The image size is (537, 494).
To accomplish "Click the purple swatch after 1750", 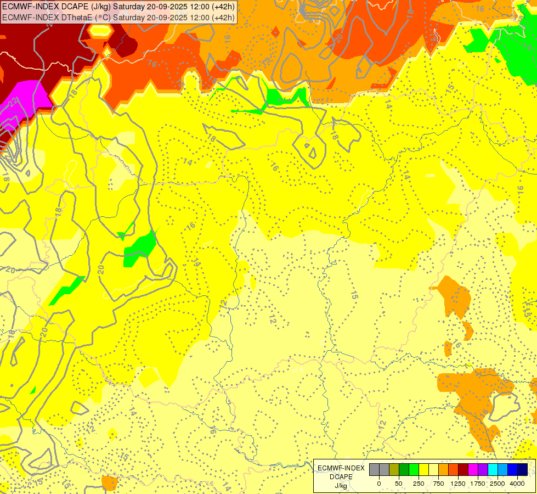I will point(483,470).
